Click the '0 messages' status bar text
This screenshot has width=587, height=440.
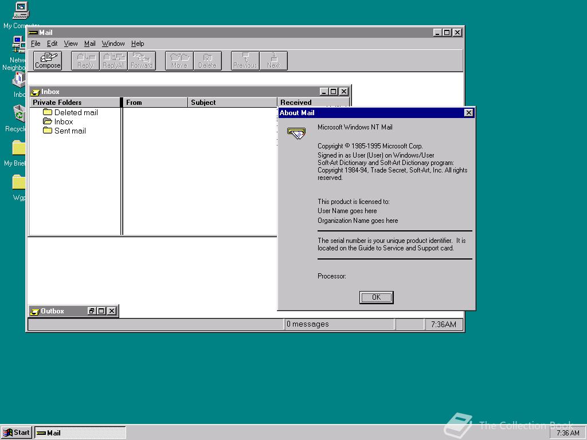308,324
